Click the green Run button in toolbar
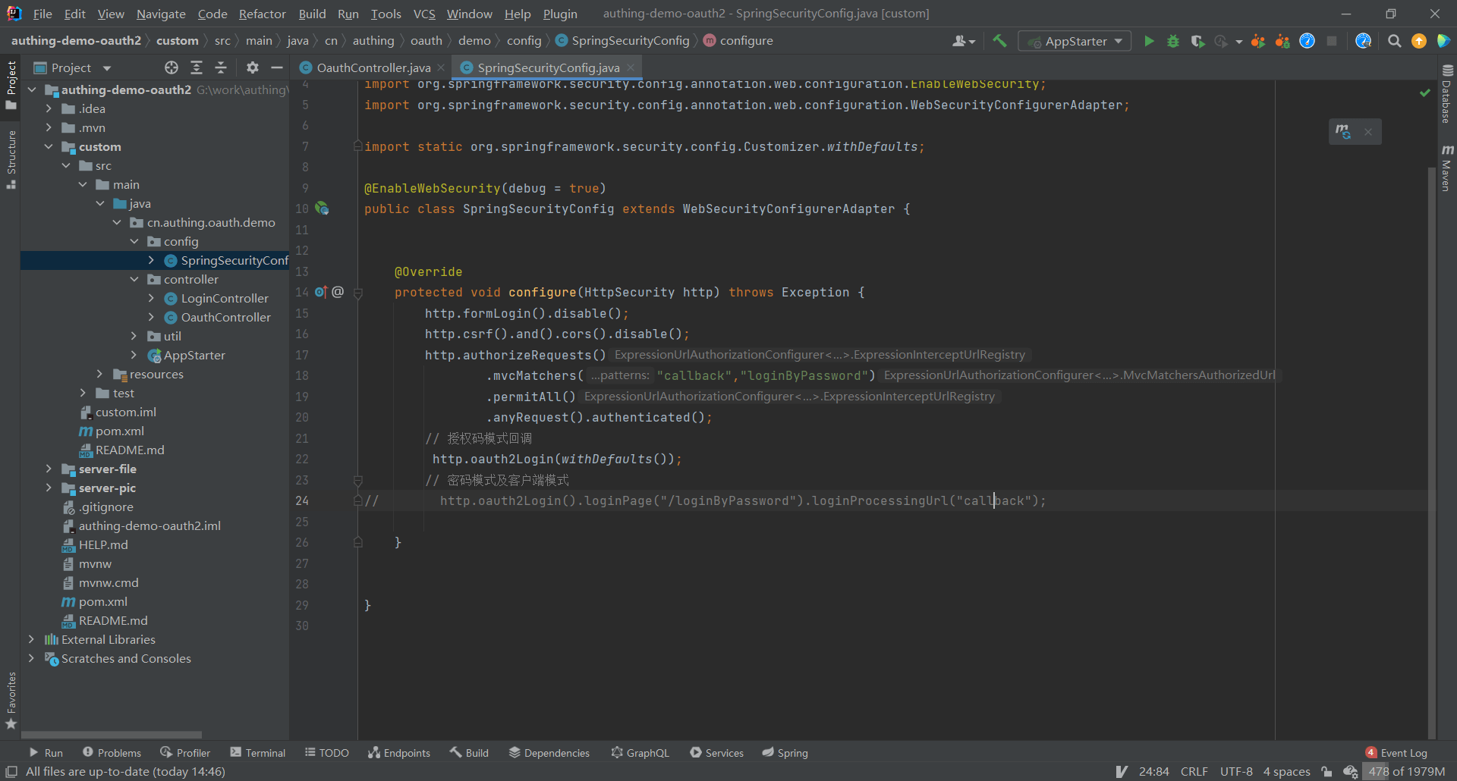The image size is (1457, 781). pos(1149,41)
